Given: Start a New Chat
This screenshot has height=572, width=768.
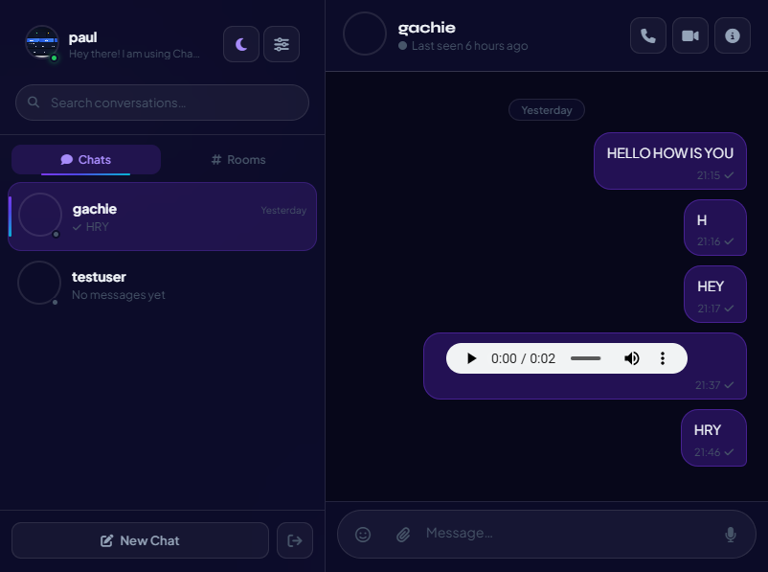Looking at the screenshot, I should pyautogui.click(x=140, y=540).
